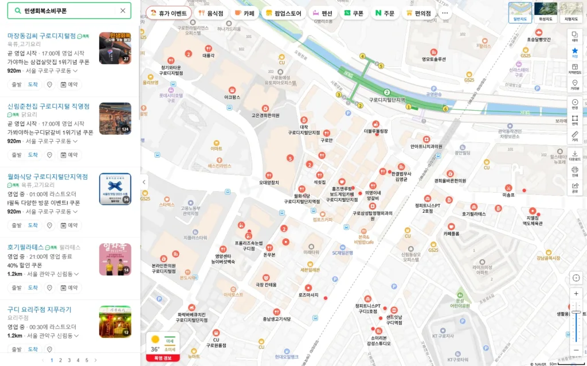Switch to 지형지도 terrain map

pos(571,13)
